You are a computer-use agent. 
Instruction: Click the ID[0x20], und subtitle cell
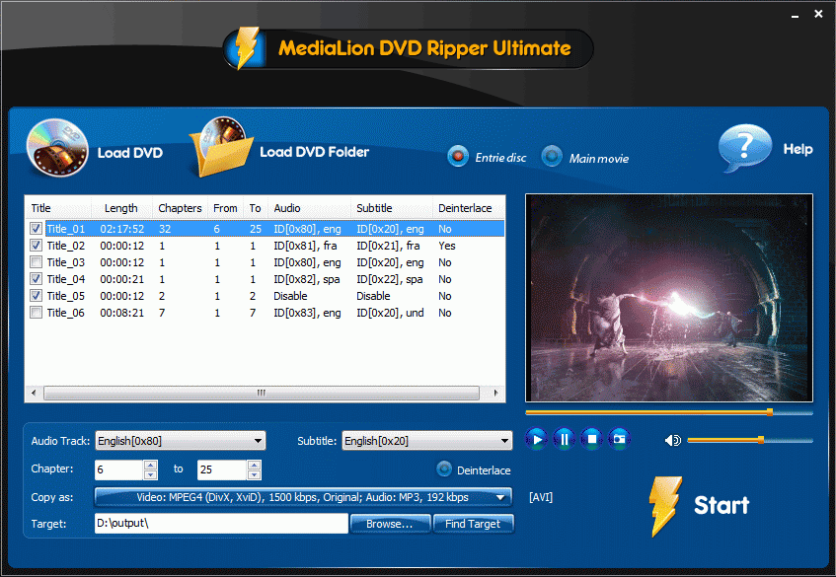[x=390, y=313]
